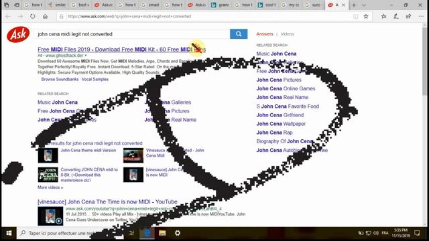The height and width of the screenshot is (241, 429).
Task: Click the Ask logo
Action: click(18, 34)
